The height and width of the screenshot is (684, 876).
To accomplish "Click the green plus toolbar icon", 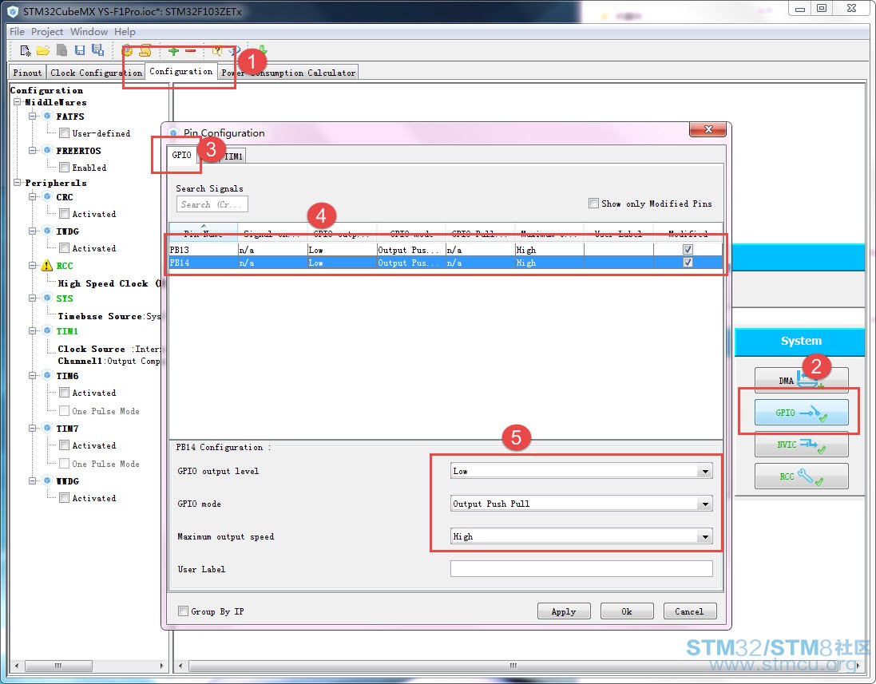I will pos(174,51).
